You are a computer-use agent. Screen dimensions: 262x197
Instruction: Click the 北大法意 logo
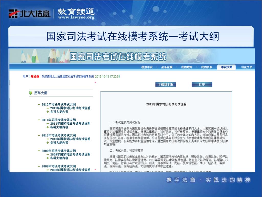[29, 13]
